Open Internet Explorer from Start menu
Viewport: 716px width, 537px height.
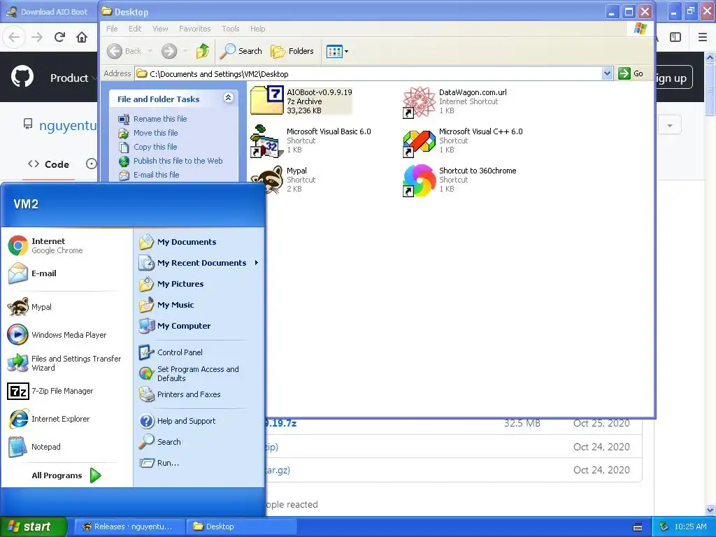click(x=66, y=419)
